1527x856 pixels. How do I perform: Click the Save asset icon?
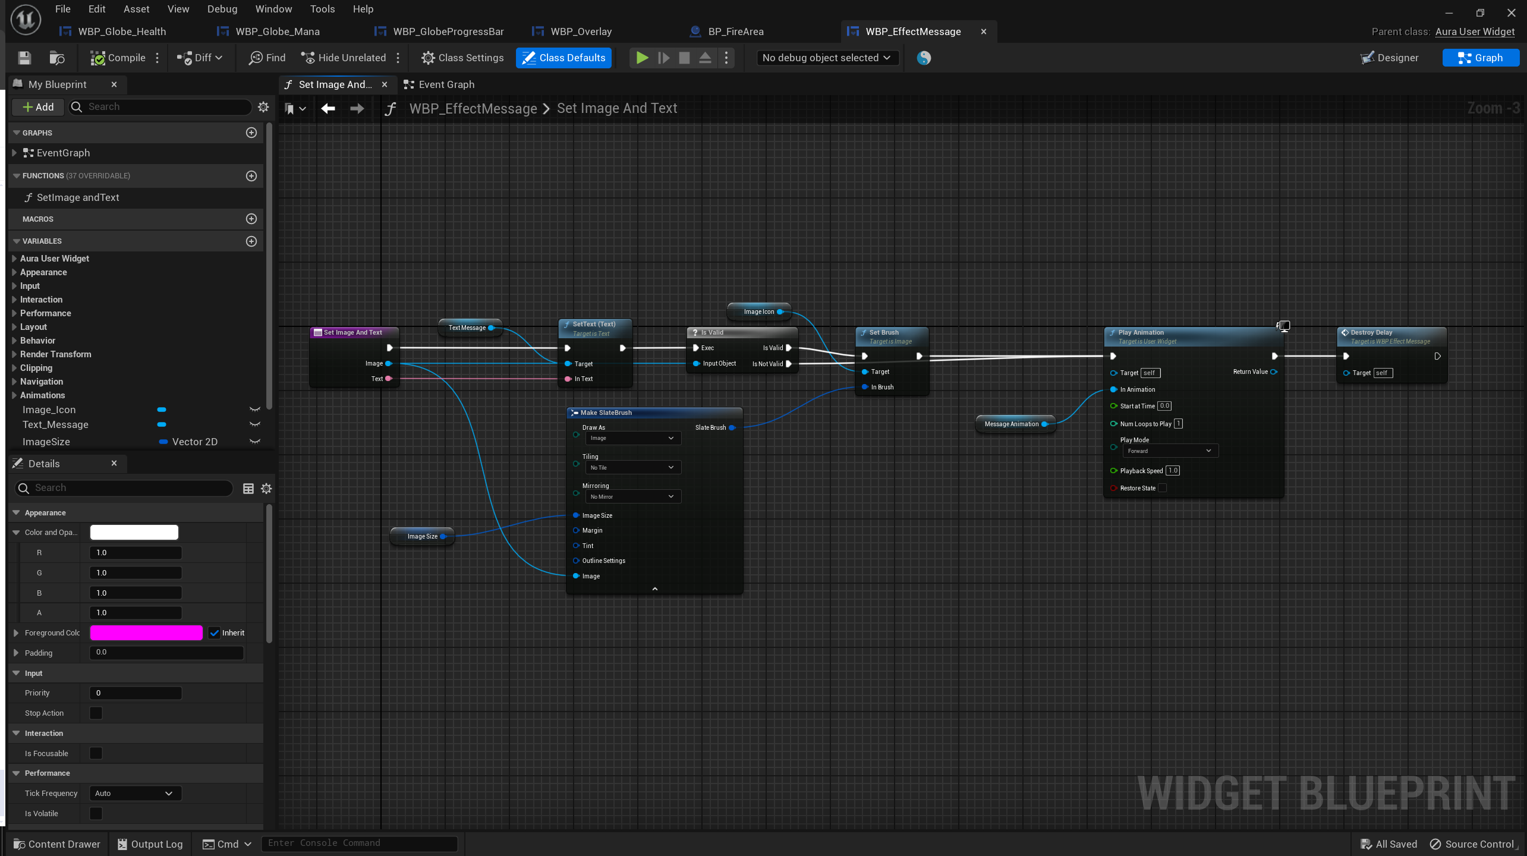(x=24, y=58)
